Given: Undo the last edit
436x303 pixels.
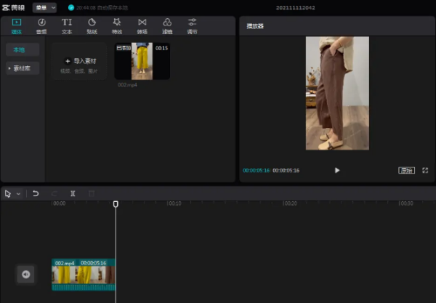Looking at the screenshot, I should 36,194.
